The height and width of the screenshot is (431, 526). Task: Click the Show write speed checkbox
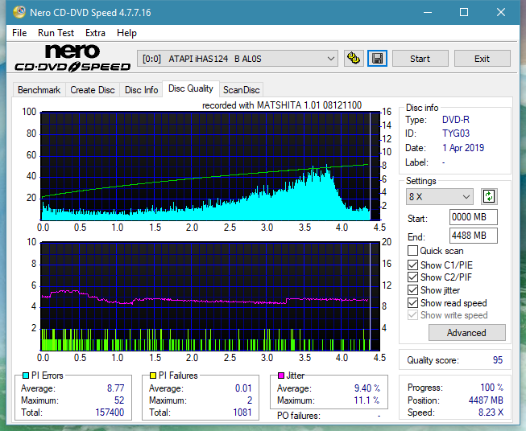(x=412, y=315)
